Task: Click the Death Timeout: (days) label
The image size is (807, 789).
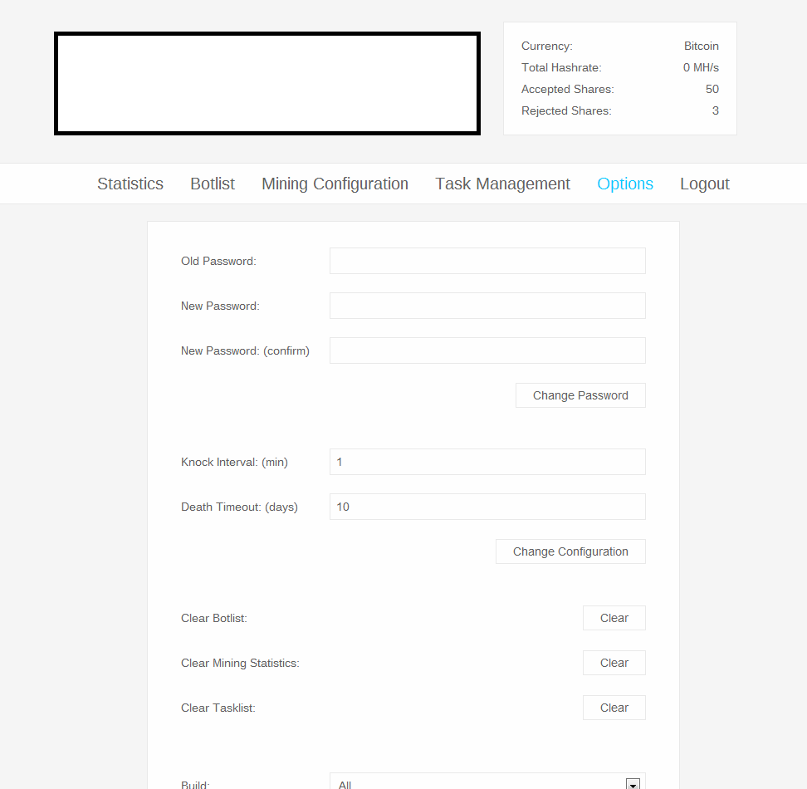Action: (239, 507)
